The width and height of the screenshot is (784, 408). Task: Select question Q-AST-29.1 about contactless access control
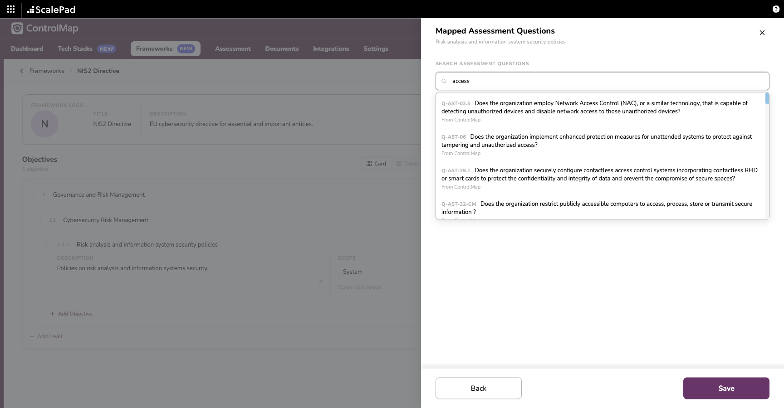[600, 178]
